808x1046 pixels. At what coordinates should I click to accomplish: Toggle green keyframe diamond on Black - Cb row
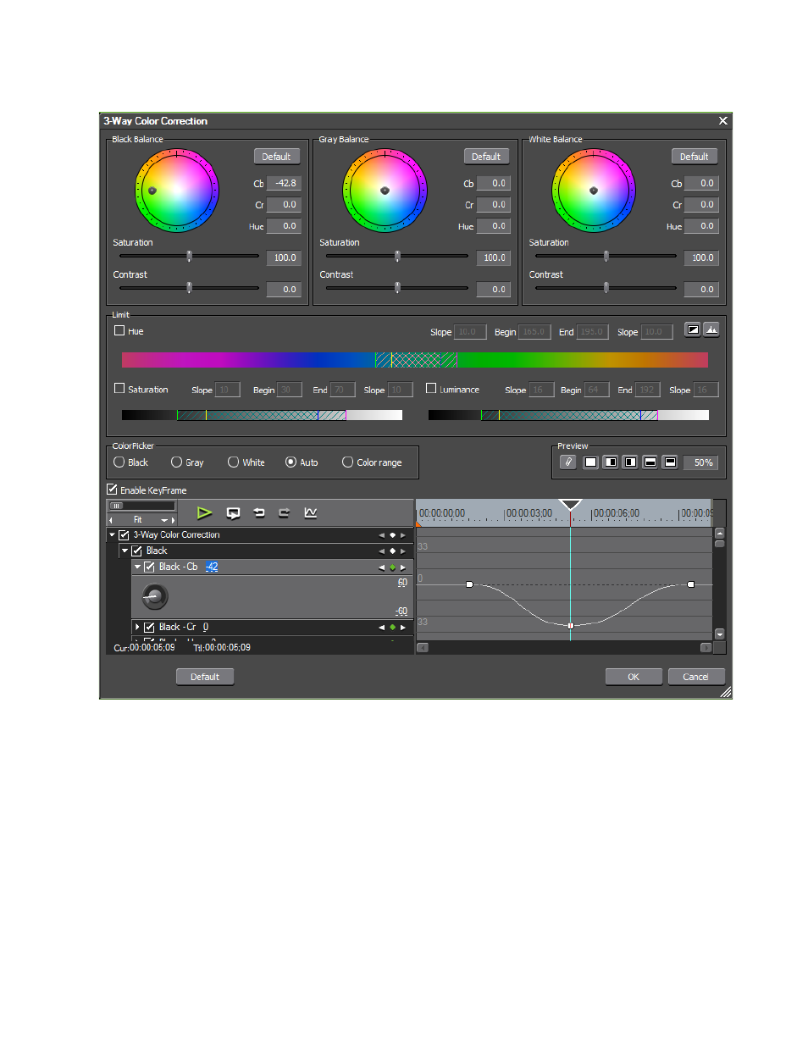point(392,567)
